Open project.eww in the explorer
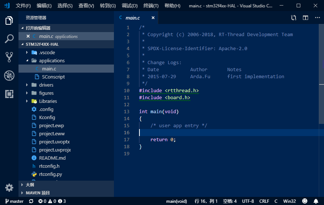Screen dimensions: 324x205 pyautogui.click(x=66, y=134)
